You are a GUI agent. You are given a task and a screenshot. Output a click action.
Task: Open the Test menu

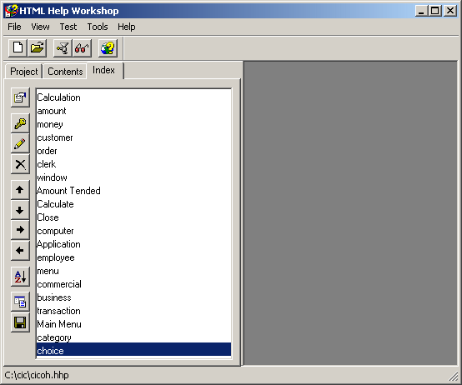(68, 27)
